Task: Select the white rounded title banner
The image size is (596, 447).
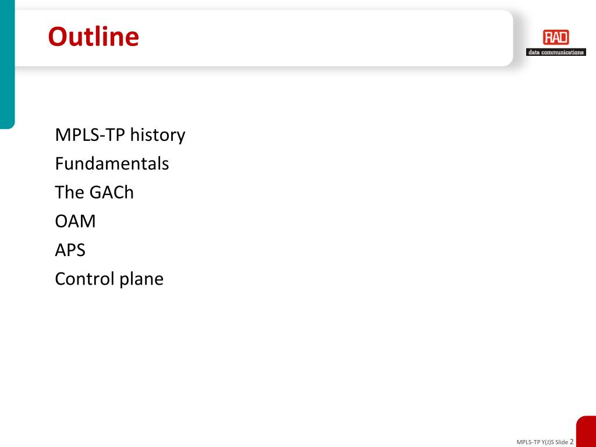Action: click(x=264, y=38)
